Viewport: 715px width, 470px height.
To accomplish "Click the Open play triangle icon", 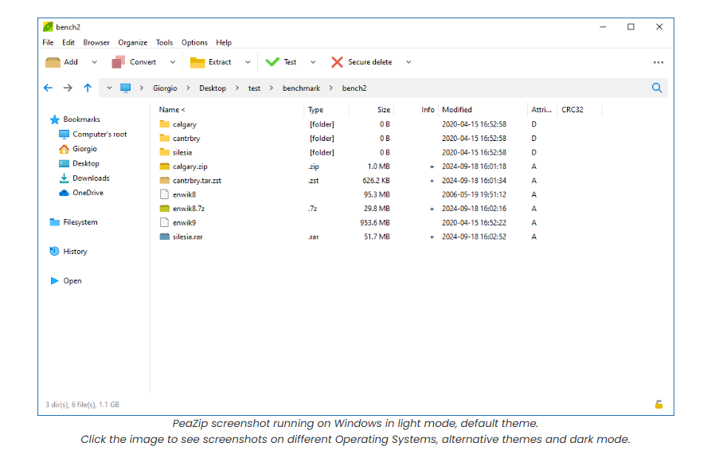I will point(54,280).
